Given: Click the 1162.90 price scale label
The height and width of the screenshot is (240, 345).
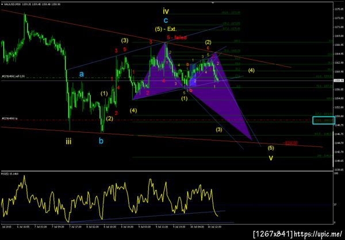Looking at the screenshot, I should [338, 63].
